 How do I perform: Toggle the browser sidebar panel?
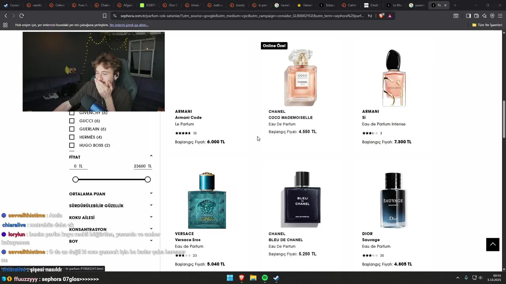[x=468, y=16]
